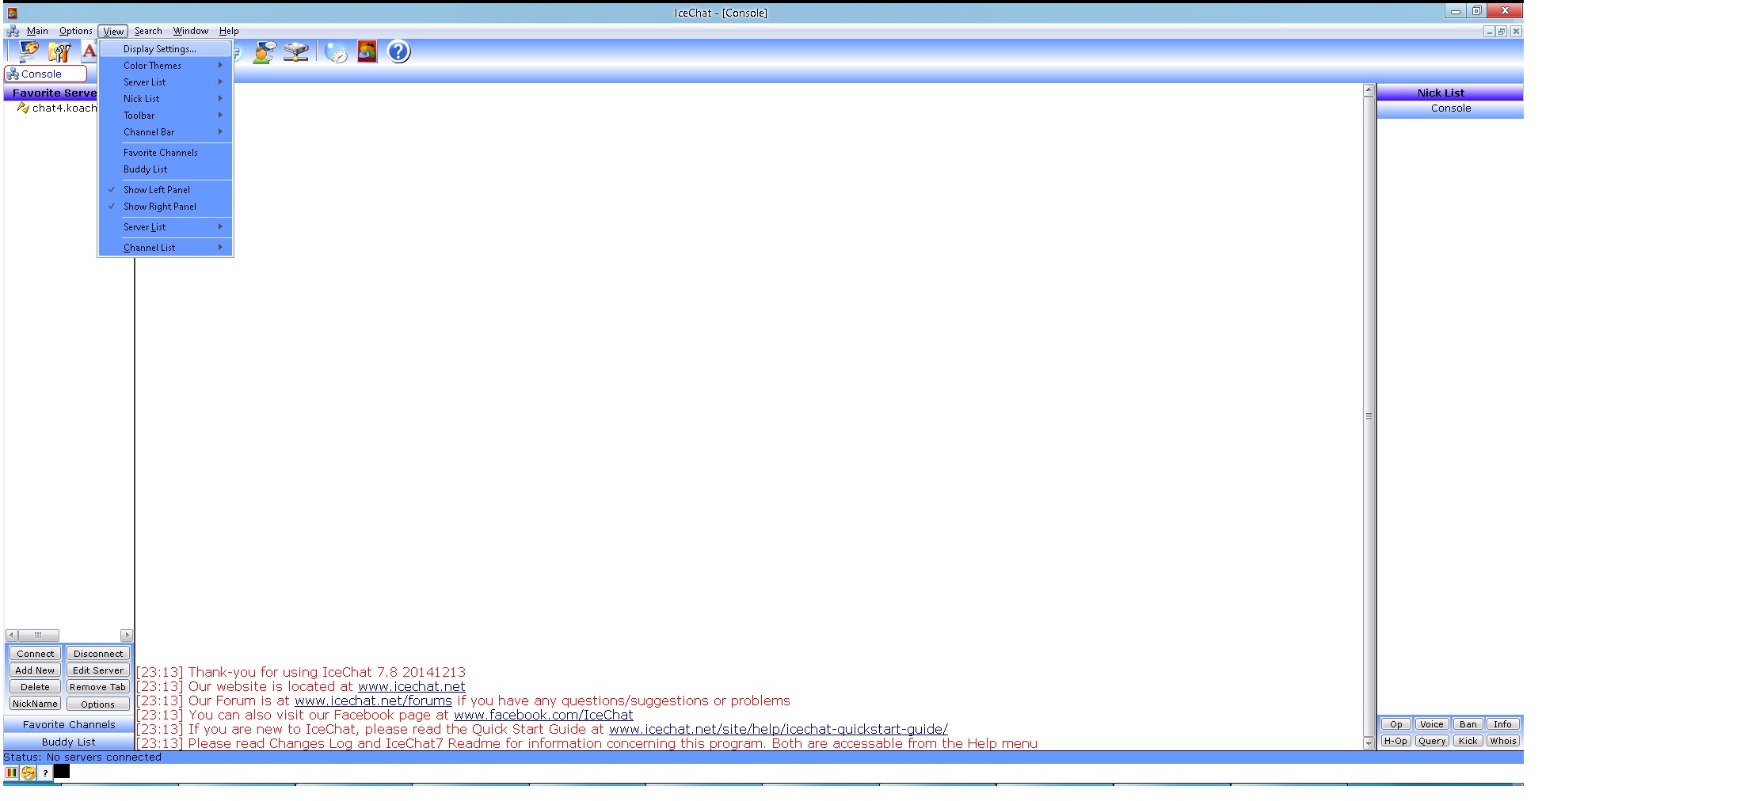The height and width of the screenshot is (801, 1759).
Task: Expand the Channel List submenu
Action: (165, 248)
